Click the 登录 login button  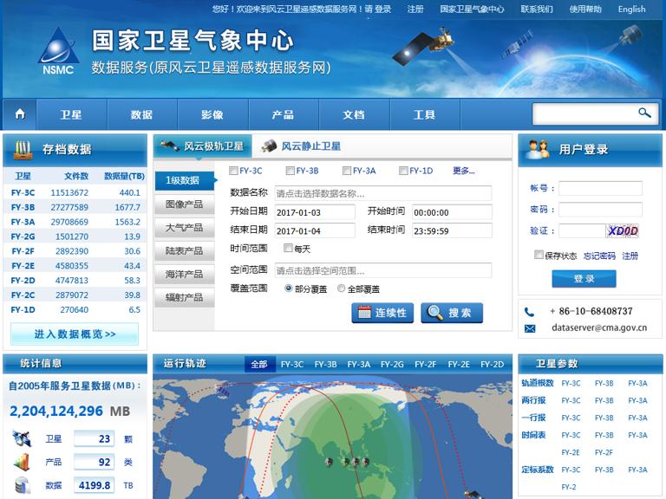coord(584,279)
